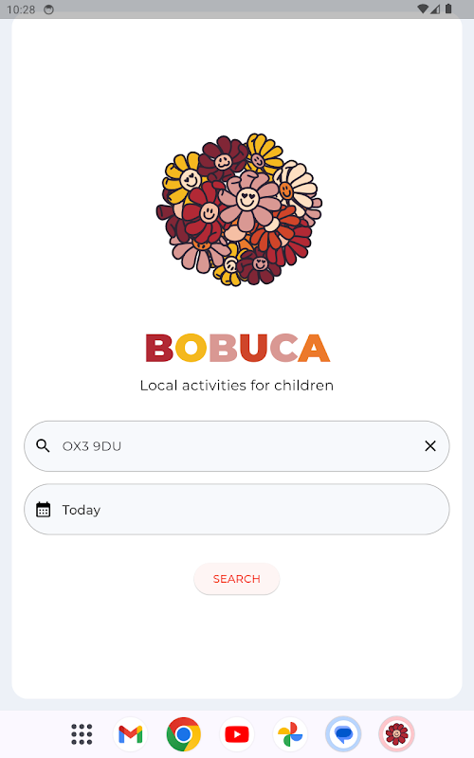This screenshot has width=474, height=758.
Task: Open Messages app from the dock
Action: pyautogui.click(x=343, y=734)
